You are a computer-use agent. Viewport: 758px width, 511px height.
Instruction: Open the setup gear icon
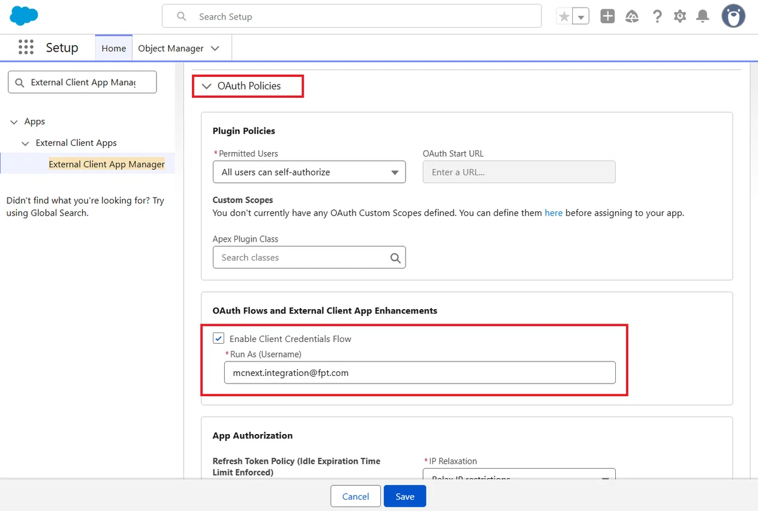[680, 16]
